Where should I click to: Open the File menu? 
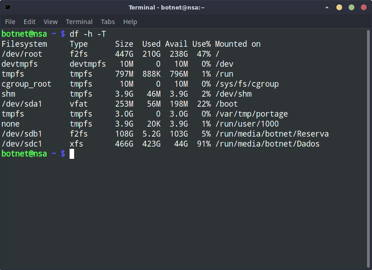[x=10, y=22]
